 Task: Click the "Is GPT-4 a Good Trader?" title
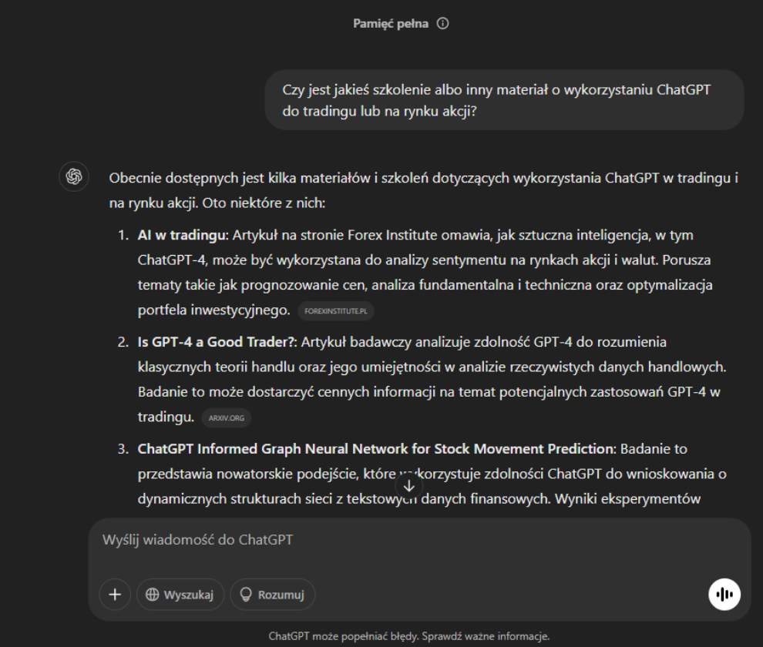tap(217, 341)
